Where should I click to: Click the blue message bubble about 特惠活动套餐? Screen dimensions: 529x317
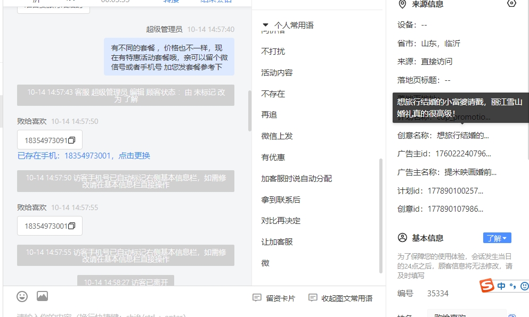(x=169, y=57)
